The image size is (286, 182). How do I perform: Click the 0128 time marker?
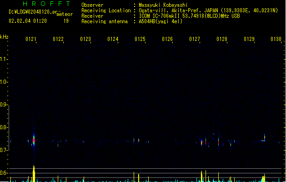[x=222, y=39]
